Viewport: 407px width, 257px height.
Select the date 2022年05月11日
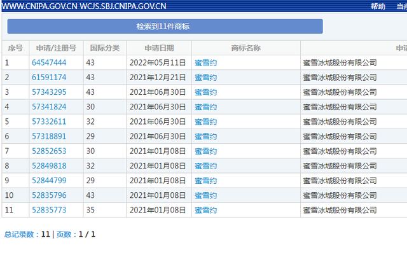click(x=158, y=62)
